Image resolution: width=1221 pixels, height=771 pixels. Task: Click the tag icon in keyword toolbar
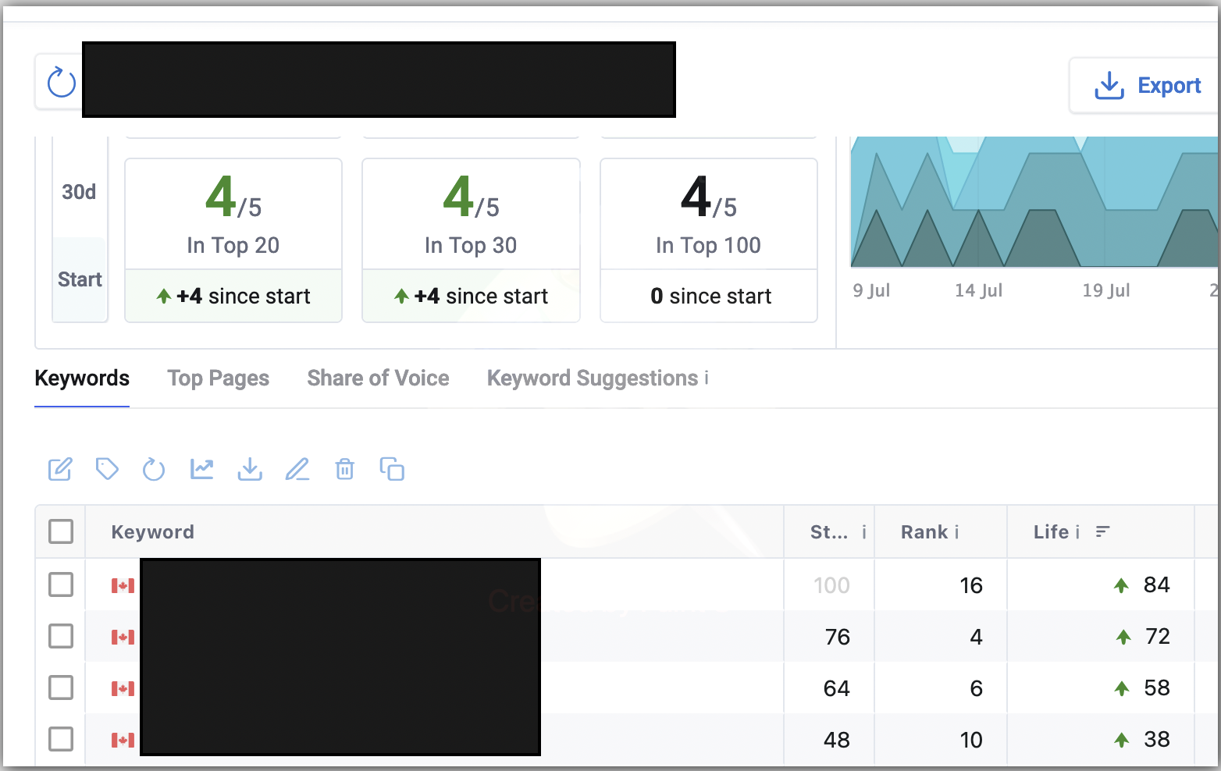(107, 469)
